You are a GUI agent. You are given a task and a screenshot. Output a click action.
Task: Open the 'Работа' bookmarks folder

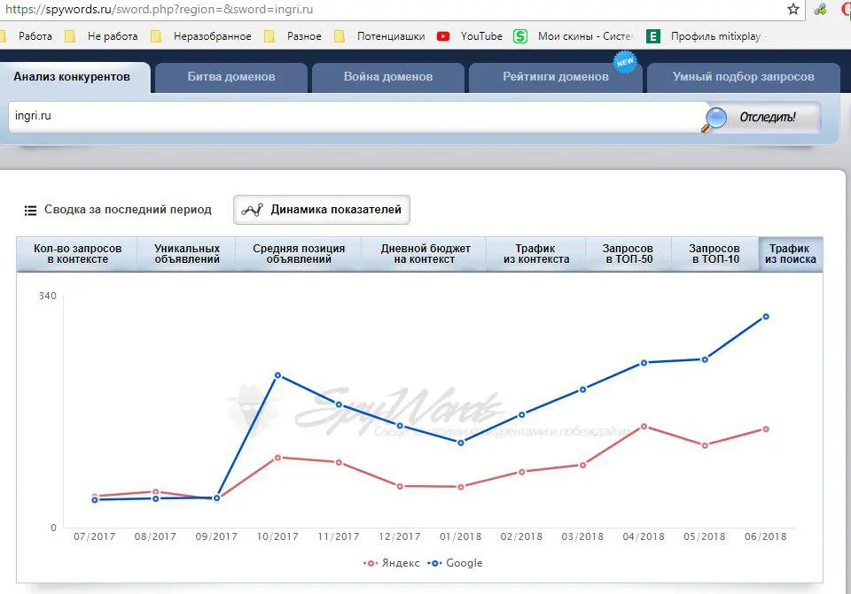click(x=28, y=36)
